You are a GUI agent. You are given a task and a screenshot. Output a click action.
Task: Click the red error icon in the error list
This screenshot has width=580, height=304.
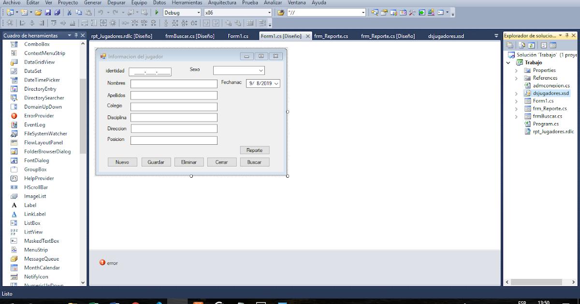point(102,263)
